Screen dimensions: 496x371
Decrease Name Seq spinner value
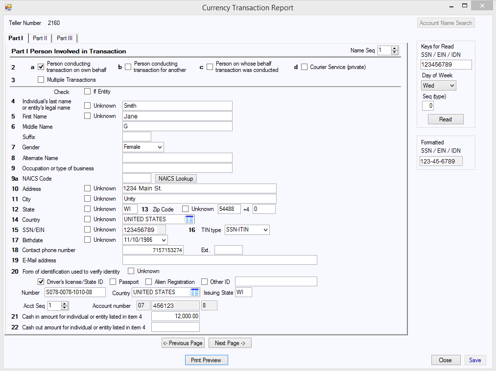[x=395, y=52]
